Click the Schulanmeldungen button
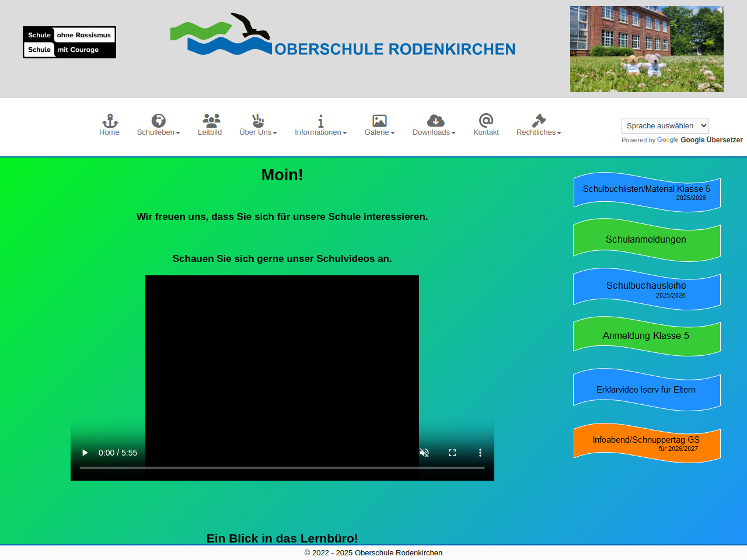Screen dimensions: 747x560 pos(646,240)
